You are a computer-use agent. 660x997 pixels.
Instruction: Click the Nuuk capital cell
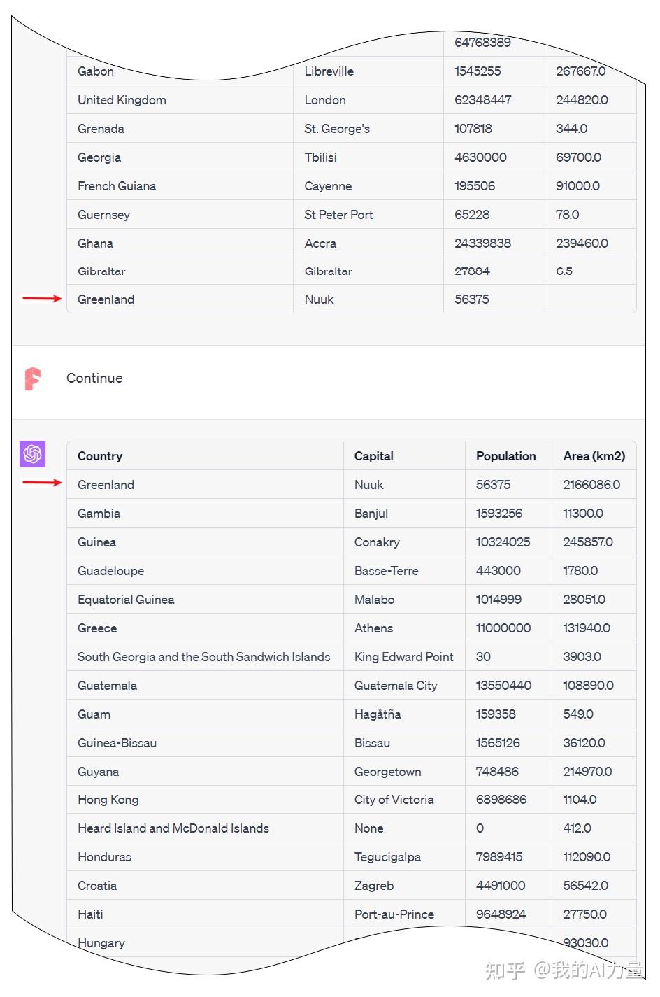tap(319, 299)
